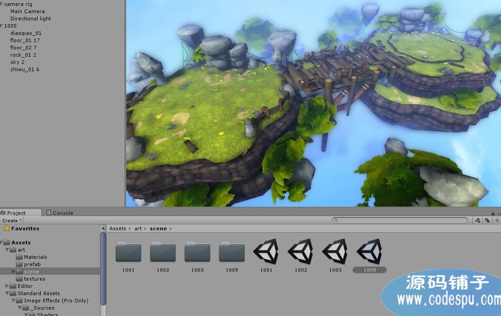The image size is (501, 316).
Task: Select the 1002 Unity scene asset
Action: click(x=300, y=252)
